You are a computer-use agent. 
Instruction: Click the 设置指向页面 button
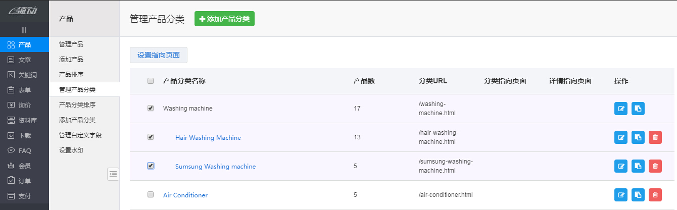coord(159,55)
